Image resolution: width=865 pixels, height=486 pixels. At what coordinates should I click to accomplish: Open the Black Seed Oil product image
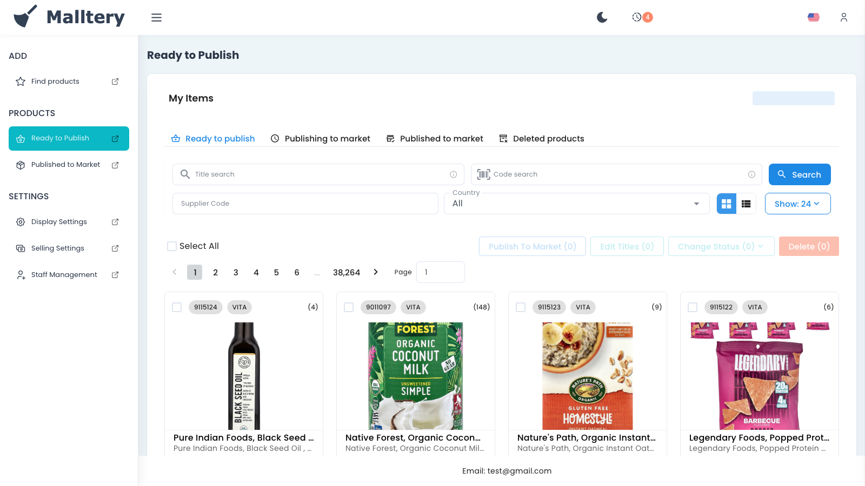(x=244, y=376)
